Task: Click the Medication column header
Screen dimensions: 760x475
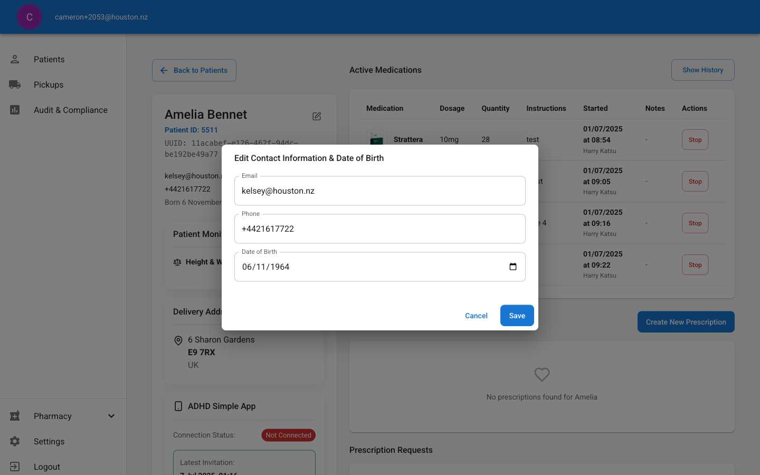Action: point(385,108)
